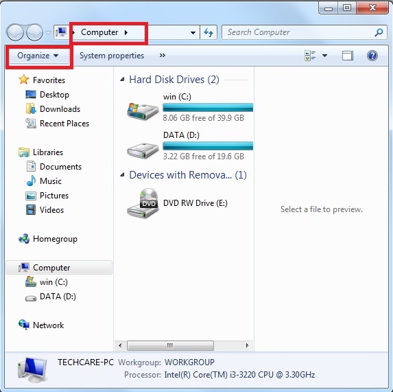Open the address bar history dropdown
This screenshot has height=392, width=393.
click(193, 32)
